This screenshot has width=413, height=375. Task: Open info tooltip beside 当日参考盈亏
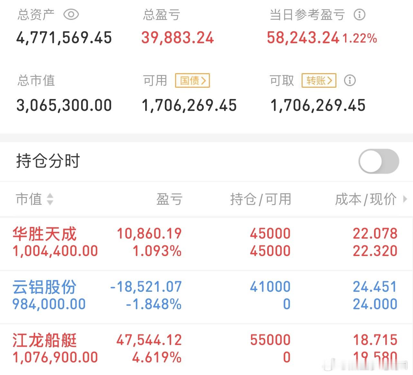pos(360,15)
